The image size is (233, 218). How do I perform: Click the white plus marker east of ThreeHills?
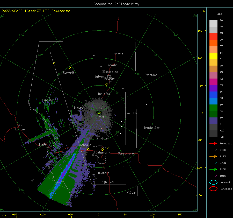click(x=146, y=104)
